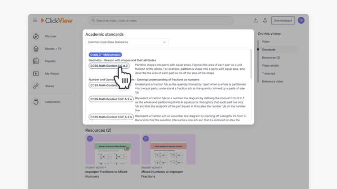
Task: Open Shares in sidebar
Action: pos(49,86)
